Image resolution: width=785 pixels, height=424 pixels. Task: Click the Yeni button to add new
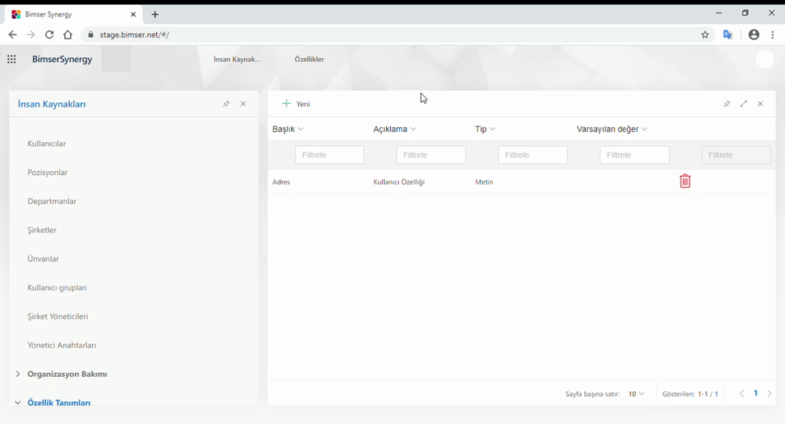click(x=297, y=104)
